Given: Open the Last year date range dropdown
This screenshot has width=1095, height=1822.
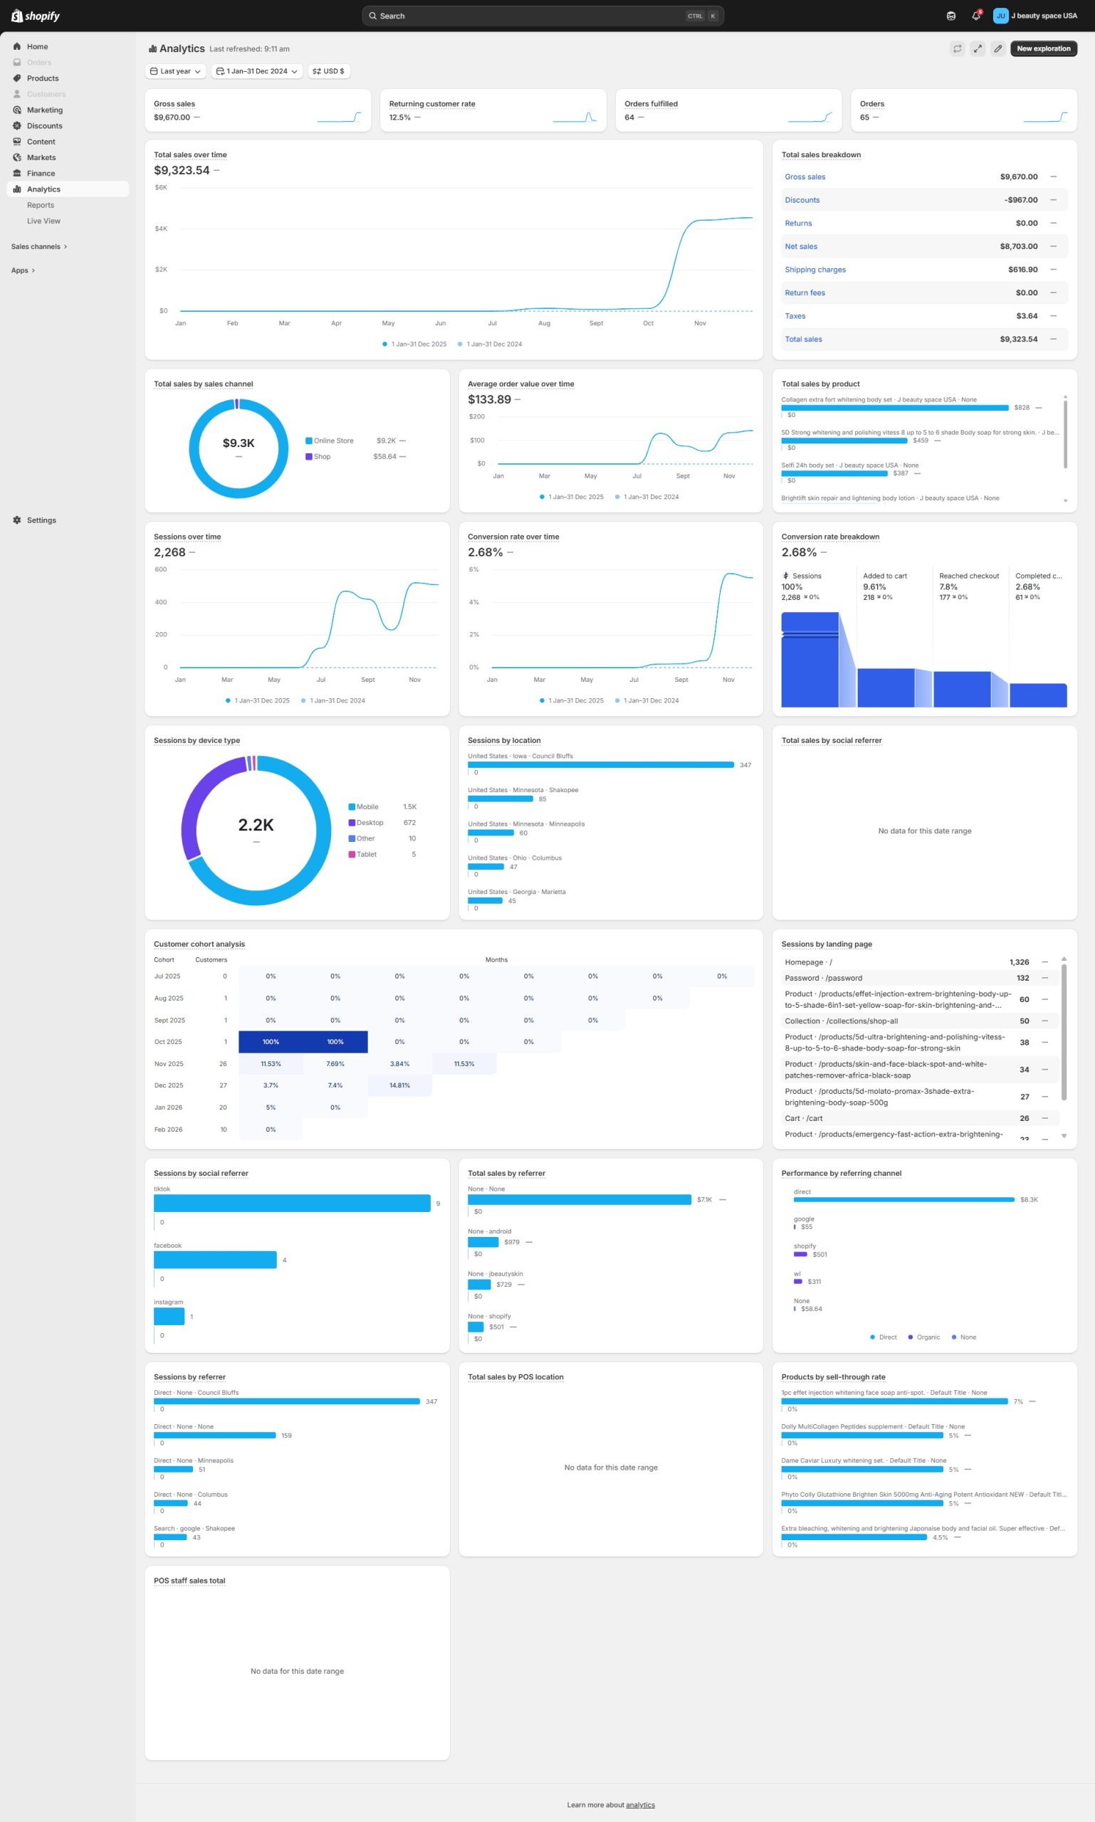Looking at the screenshot, I should pos(176,72).
